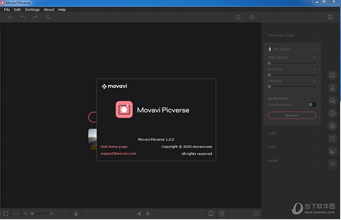Toggle the Colorize photo switch
This screenshot has height=220, width=341.
point(312,104)
